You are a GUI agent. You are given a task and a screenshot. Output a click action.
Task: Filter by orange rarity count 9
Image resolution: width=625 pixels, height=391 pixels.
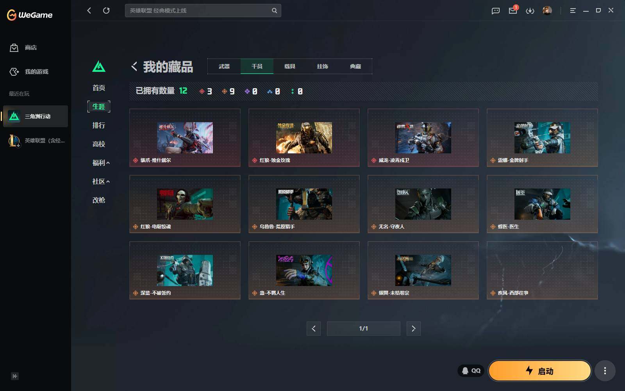[x=229, y=91]
